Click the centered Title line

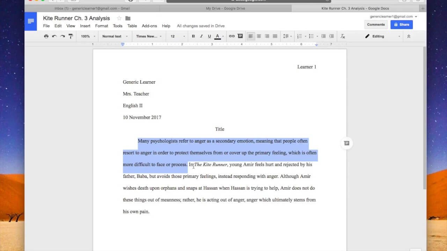220,129
